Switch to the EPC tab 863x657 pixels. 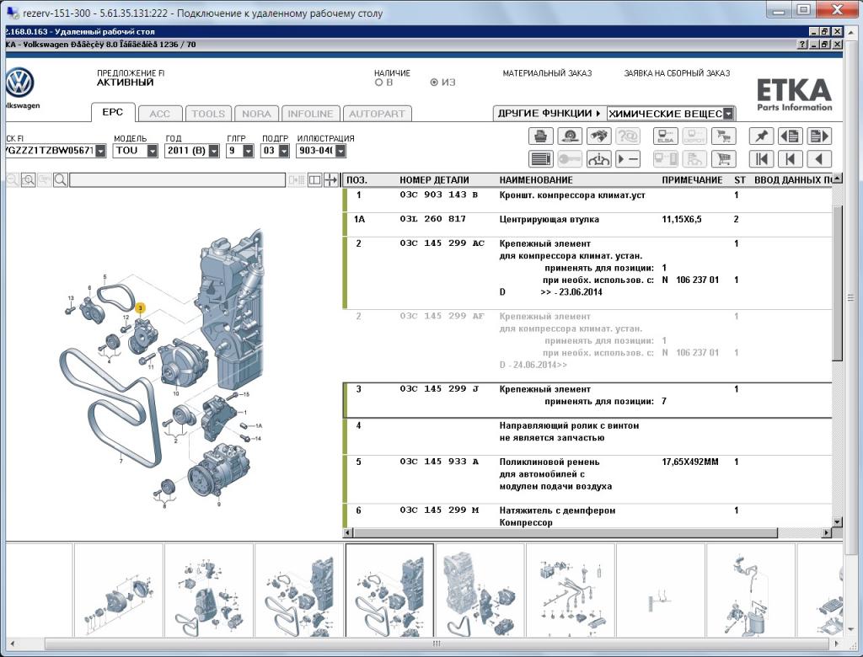113,112
